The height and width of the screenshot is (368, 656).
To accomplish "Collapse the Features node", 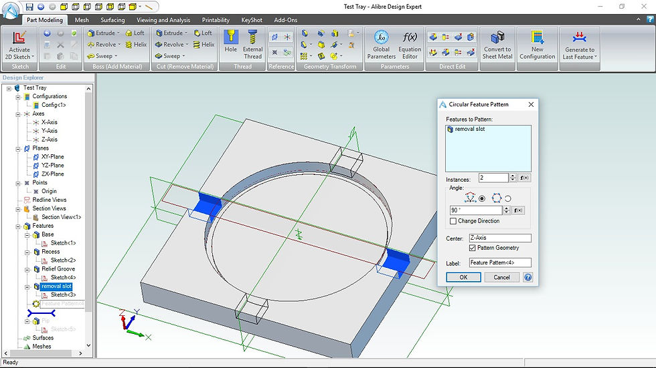I will click(18, 226).
